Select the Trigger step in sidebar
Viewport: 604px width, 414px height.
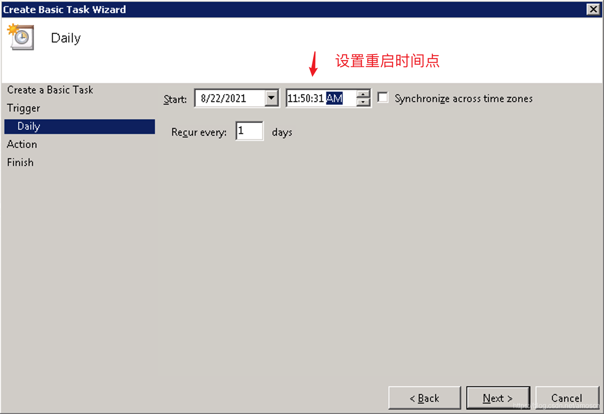tap(24, 108)
